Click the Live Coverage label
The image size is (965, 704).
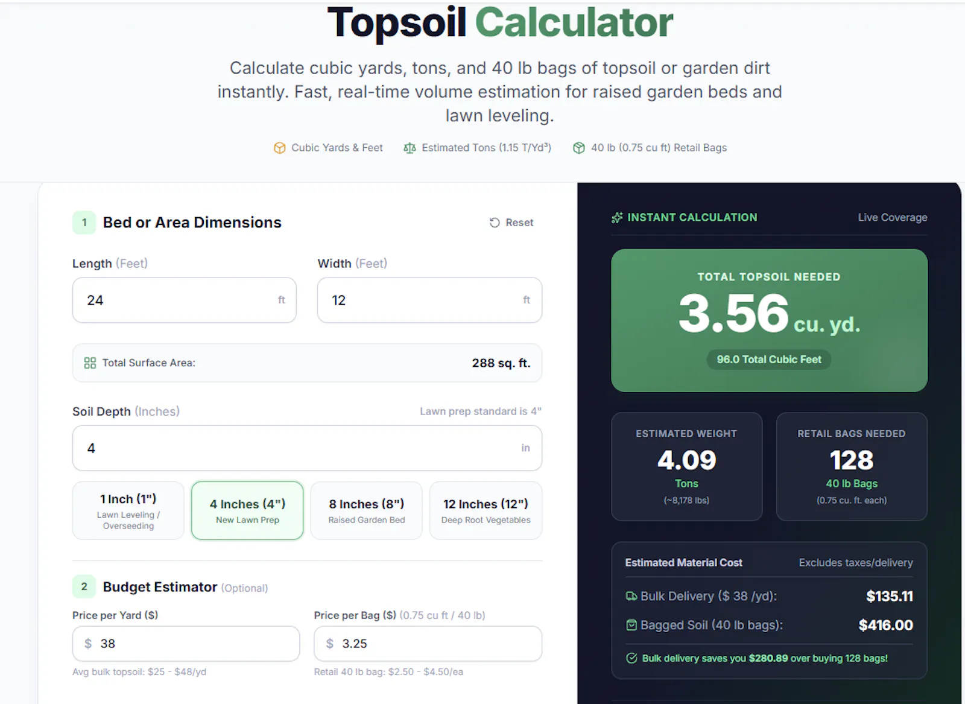(x=893, y=217)
